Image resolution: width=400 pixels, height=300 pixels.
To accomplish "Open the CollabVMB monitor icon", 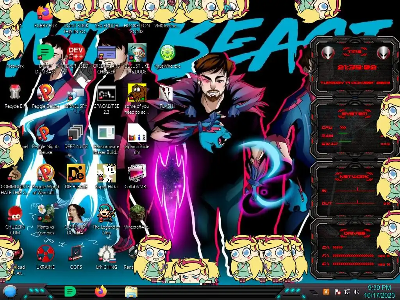I will click(x=137, y=173).
